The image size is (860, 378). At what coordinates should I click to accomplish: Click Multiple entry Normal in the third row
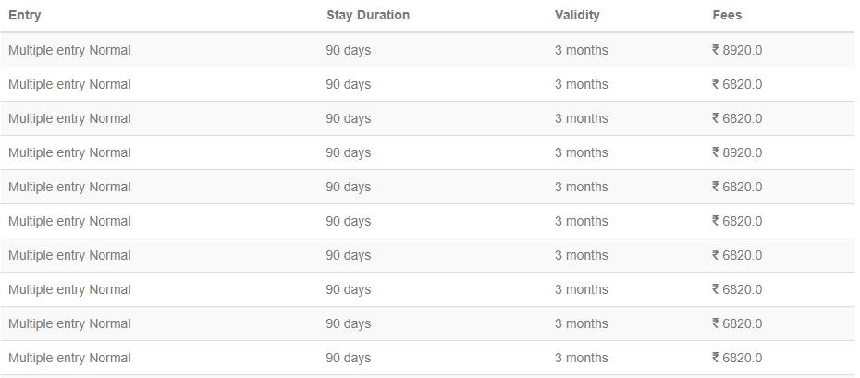click(69, 119)
